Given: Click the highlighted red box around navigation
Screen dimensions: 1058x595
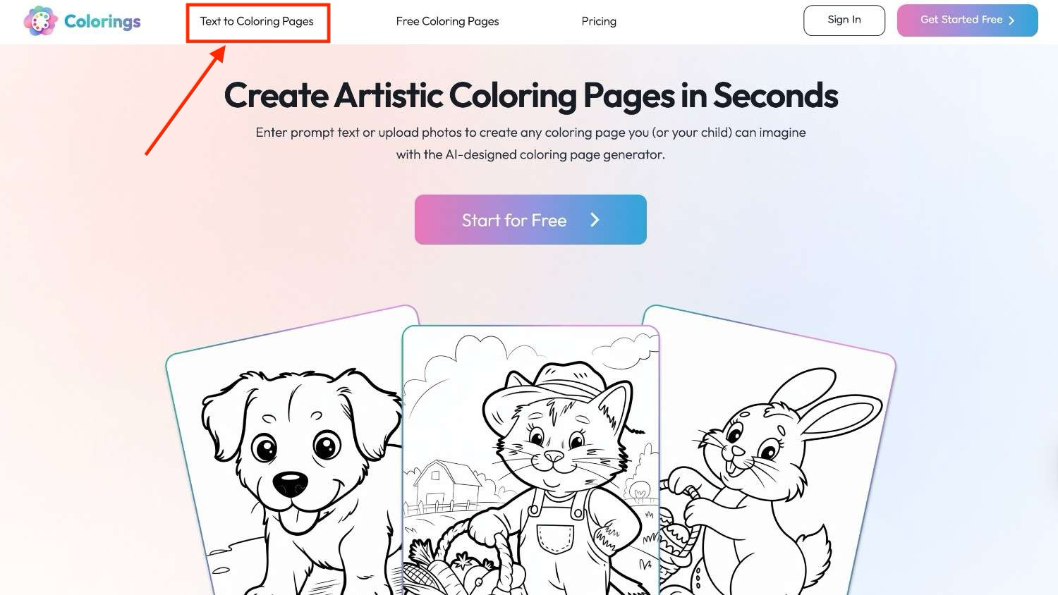Looking at the screenshot, I should [257, 23].
